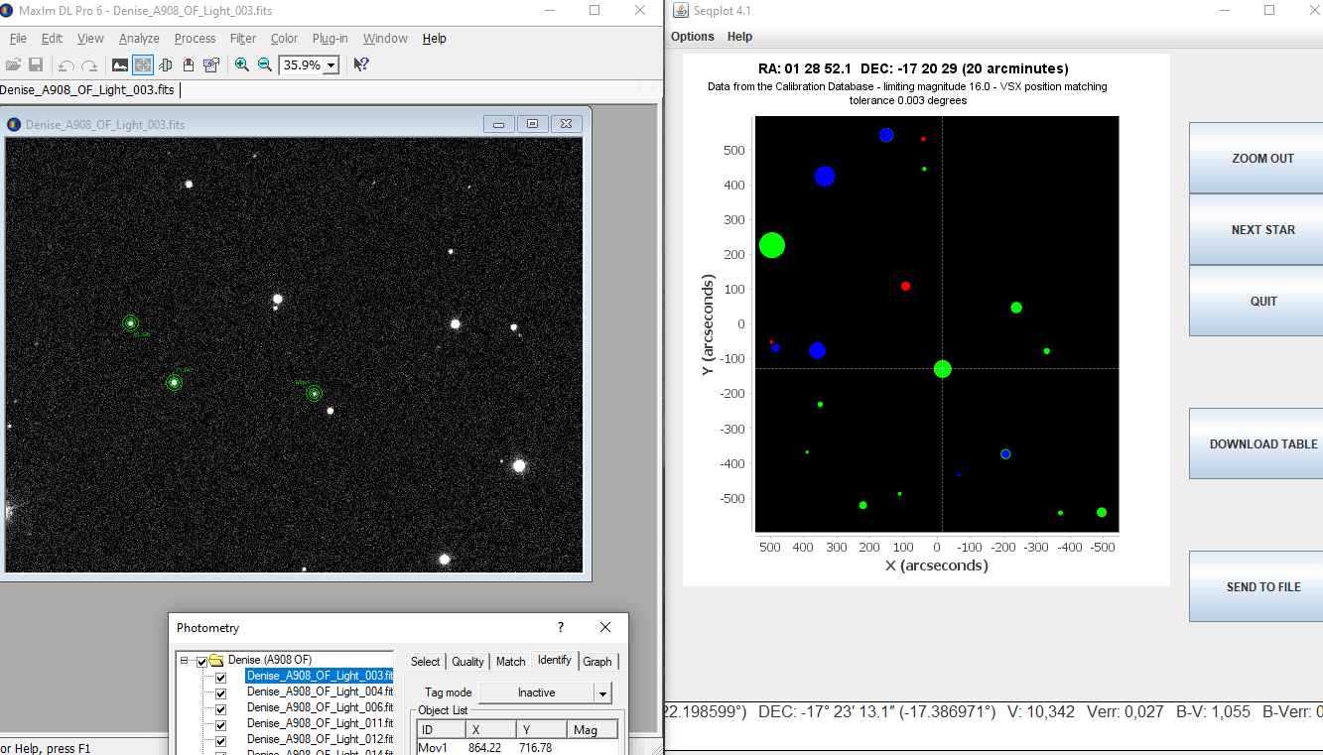Click the Denise_A908_OF_Light_003.fits document tab
Image resolution: width=1323 pixels, height=755 pixels.
[x=87, y=89]
